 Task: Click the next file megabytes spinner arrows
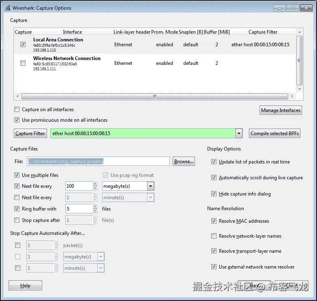(95, 186)
